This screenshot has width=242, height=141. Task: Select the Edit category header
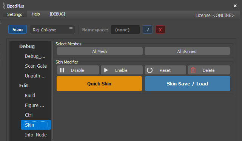pyautogui.click(x=24, y=85)
